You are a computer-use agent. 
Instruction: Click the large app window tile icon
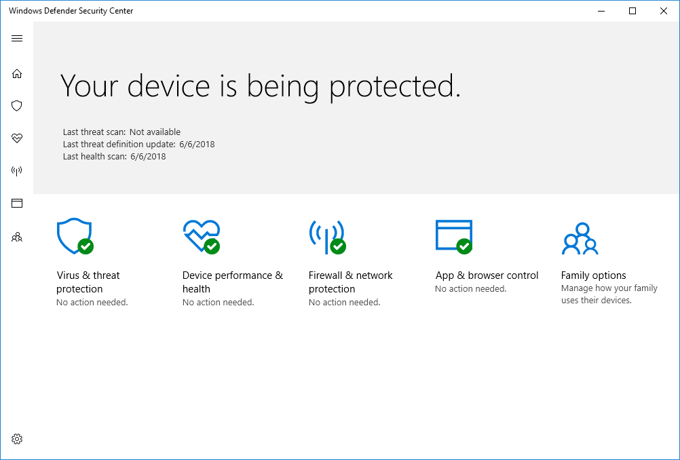[453, 236]
